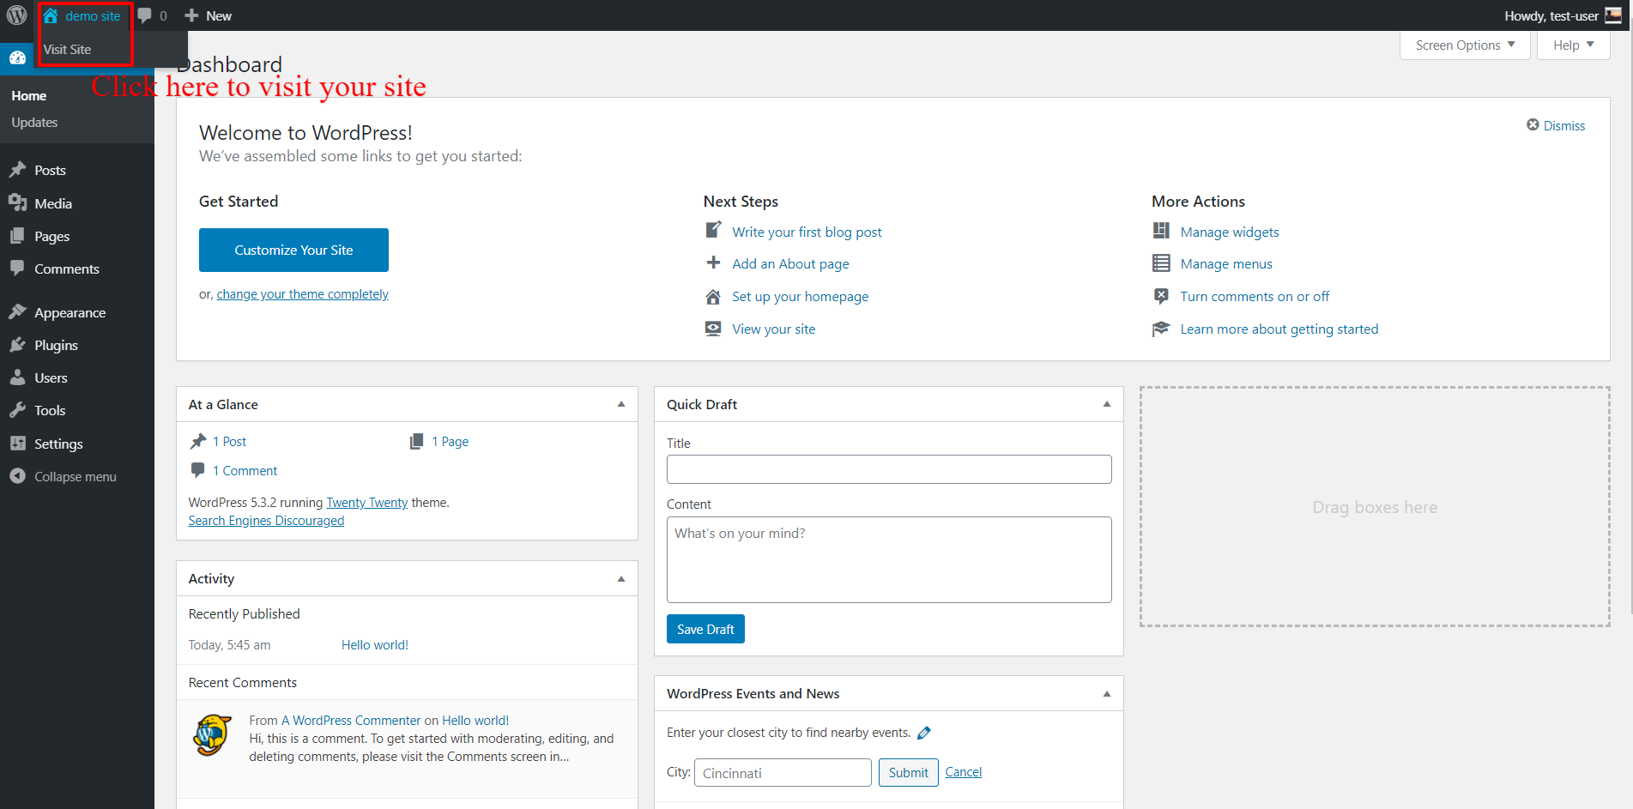The width and height of the screenshot is (1633, 809).
Task: Click the Media icon in sidebar
Action: coord(17,203)
